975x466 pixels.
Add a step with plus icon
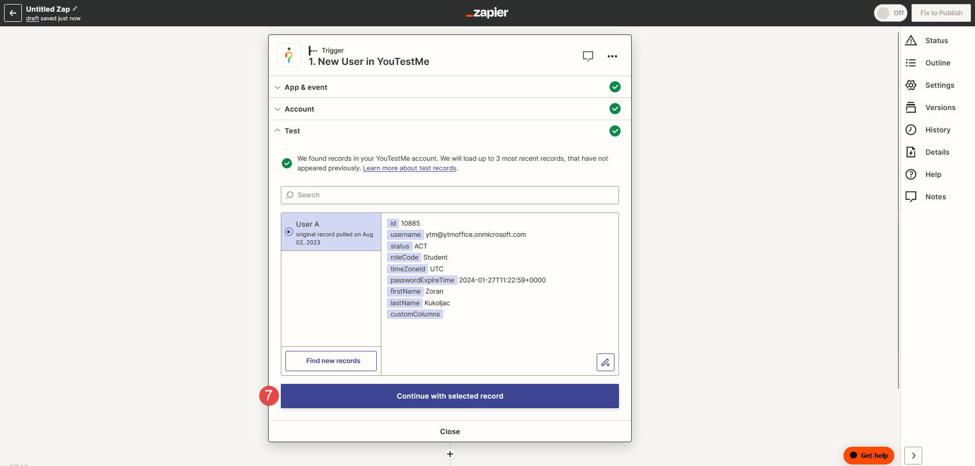(x=450, y=454)
